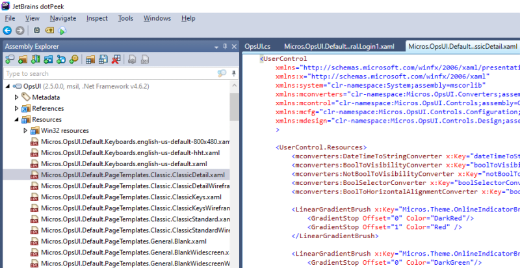Collapse the Resources tree node
Viewport: 520px width, 268px height.
click(x=17, y=119)
